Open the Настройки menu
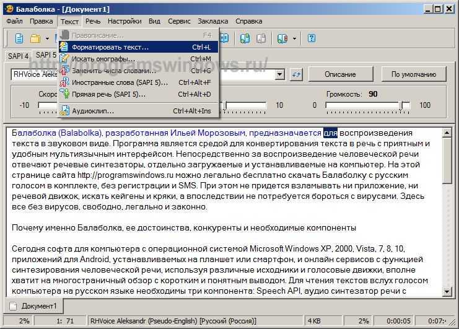 pos(125,21)
